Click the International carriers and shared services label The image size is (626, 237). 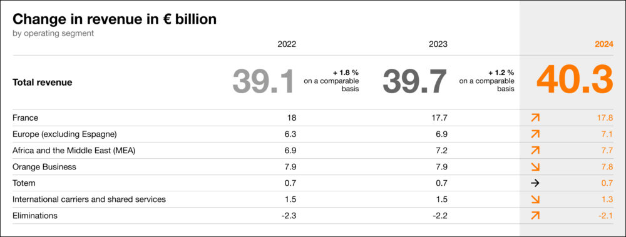89,199
